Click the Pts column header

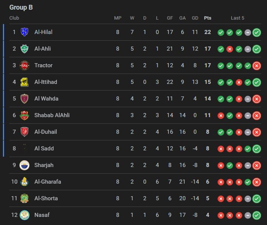click(208, 18)
